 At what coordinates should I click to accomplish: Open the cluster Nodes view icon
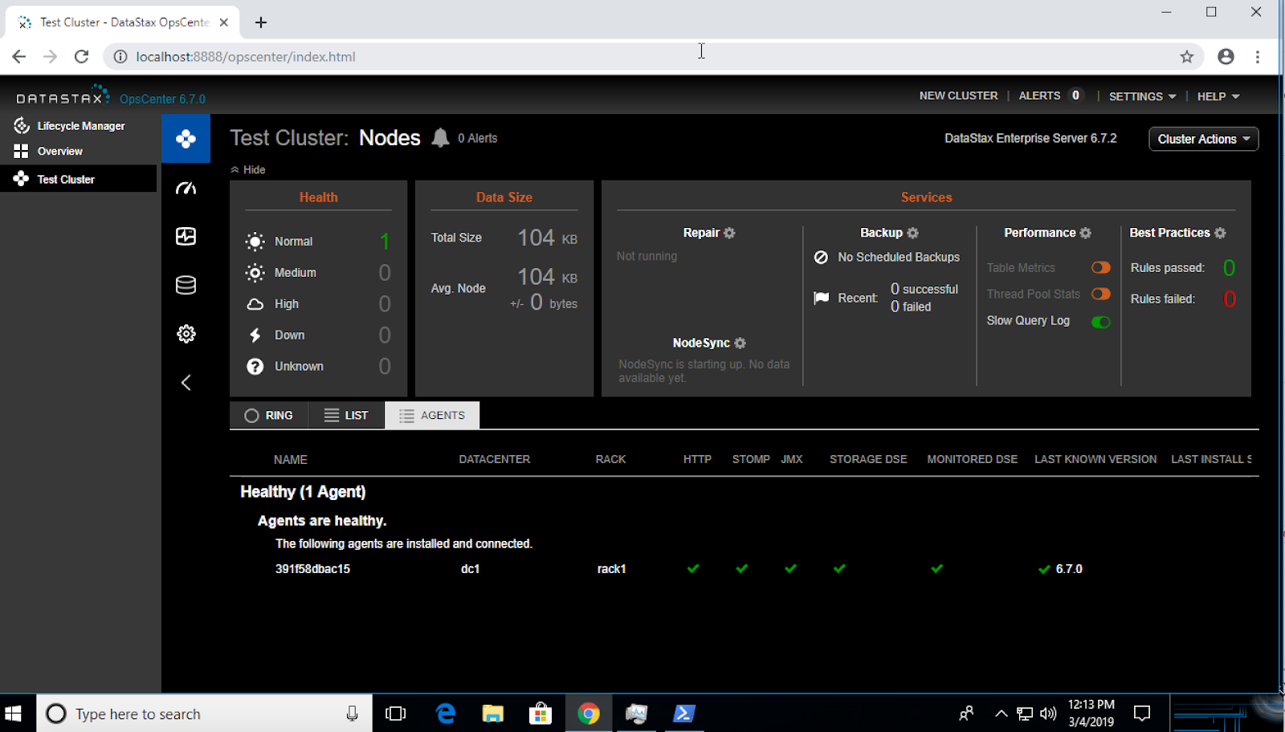click(186, 139)
